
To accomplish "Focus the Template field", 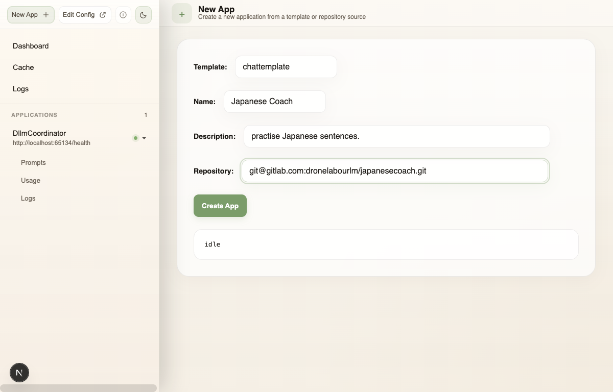I will point(286,67).
